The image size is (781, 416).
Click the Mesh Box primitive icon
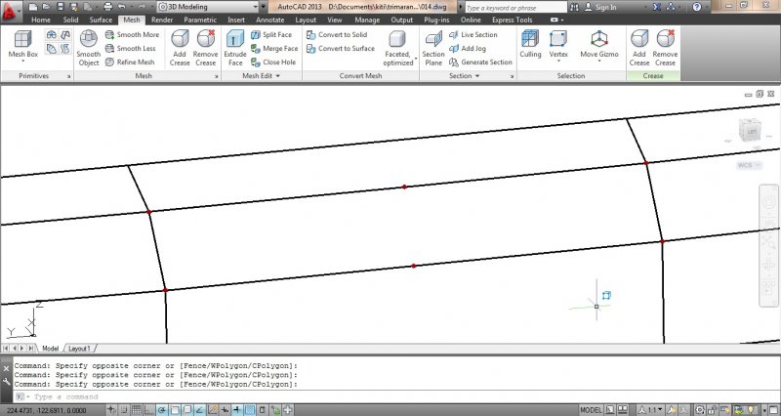pos(22,39)
